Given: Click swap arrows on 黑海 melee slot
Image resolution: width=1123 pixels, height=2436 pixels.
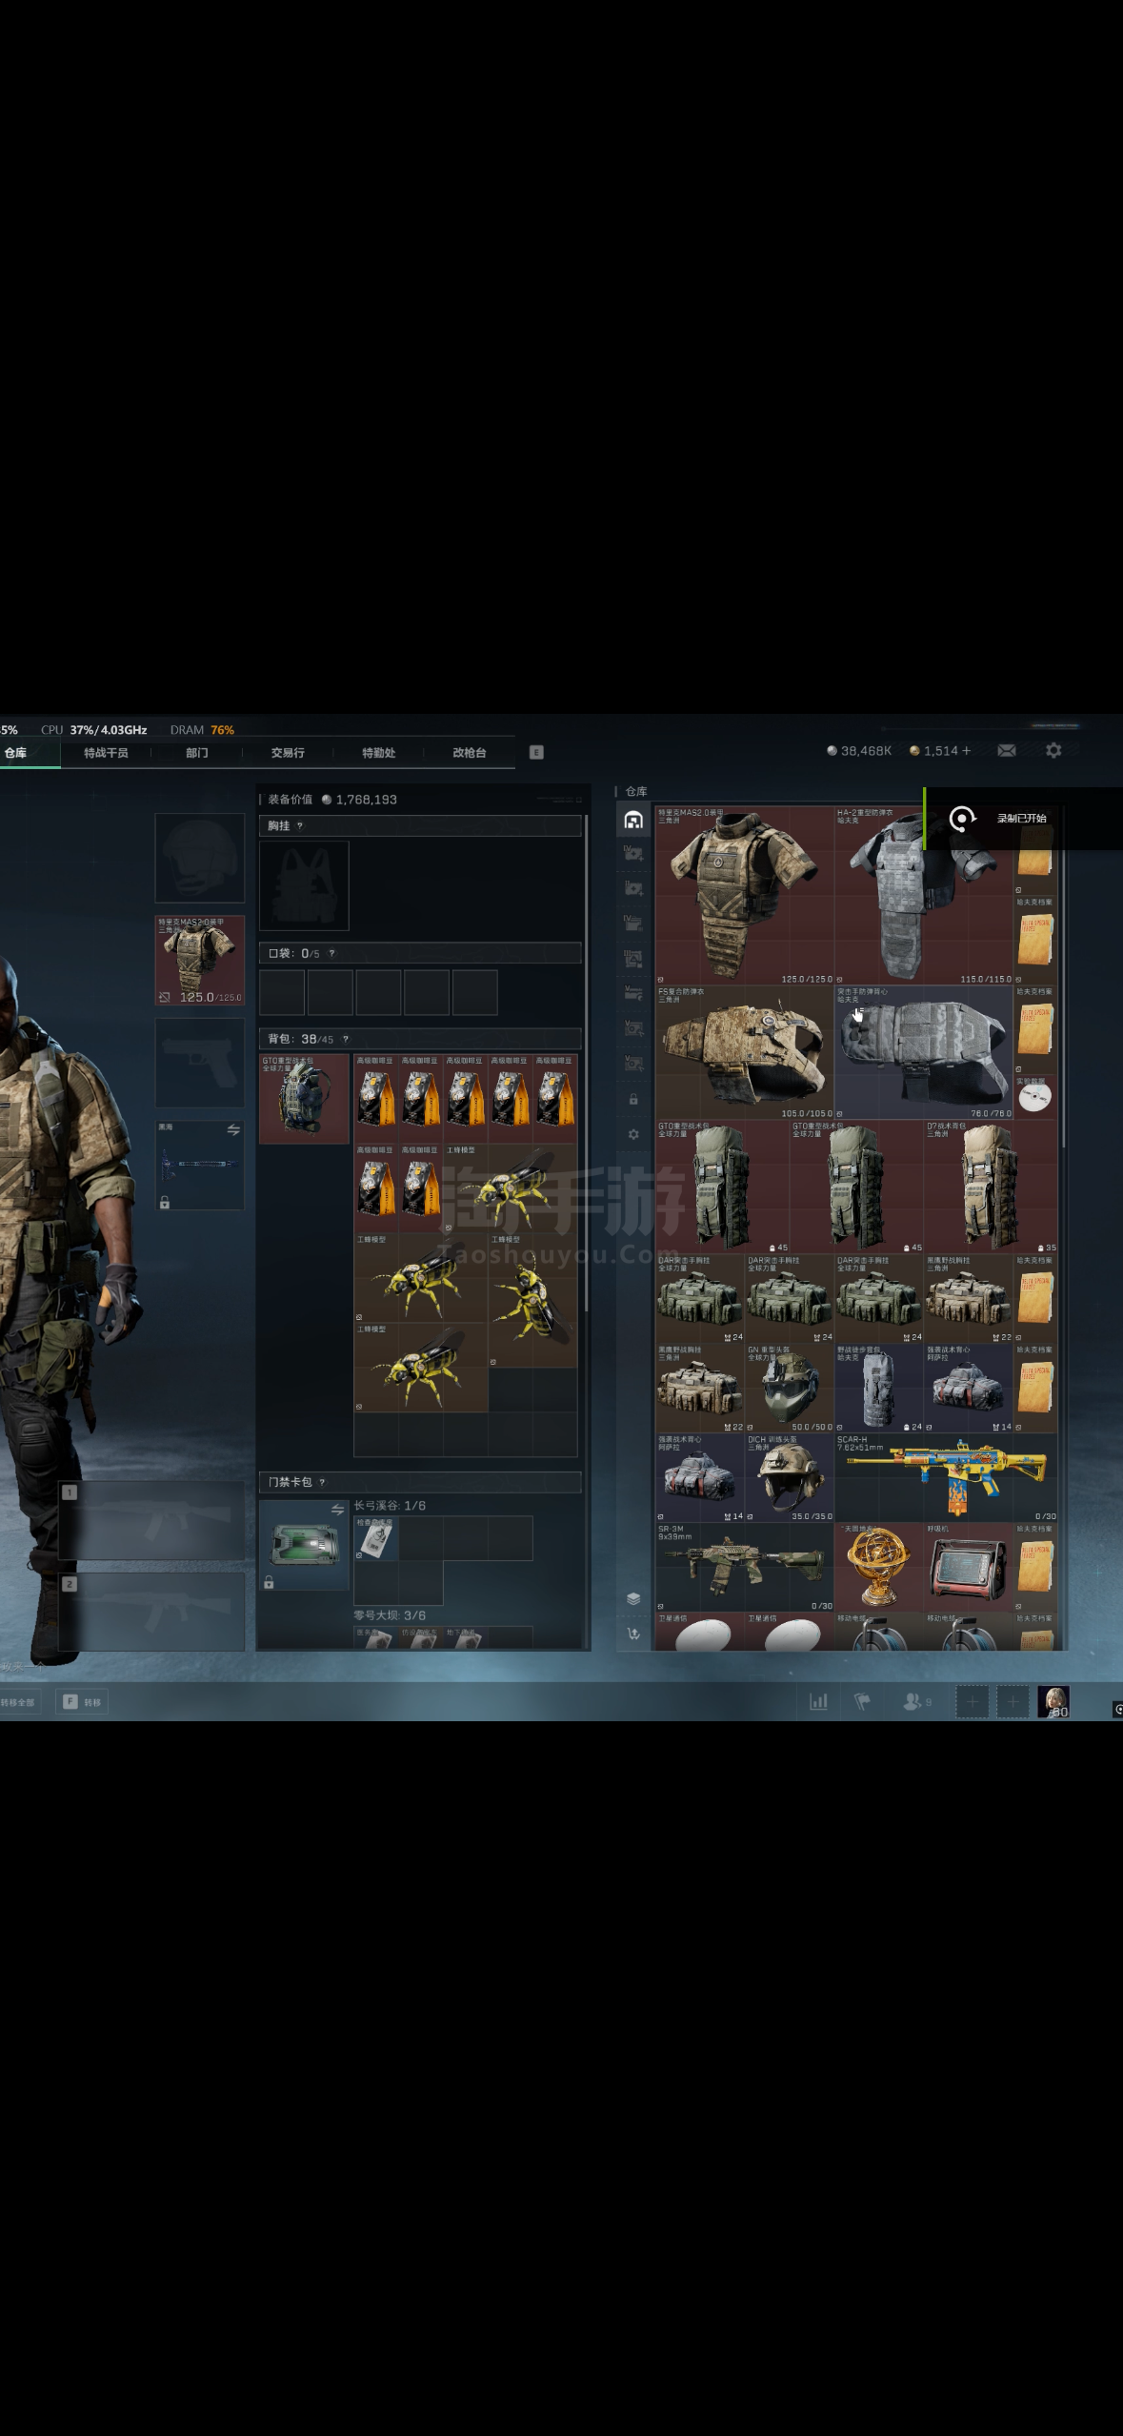Looking at the screenshot, I should coord(233,1129).
